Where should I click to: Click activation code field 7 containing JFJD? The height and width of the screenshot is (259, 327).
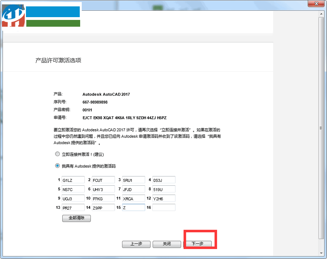(134, 189)
